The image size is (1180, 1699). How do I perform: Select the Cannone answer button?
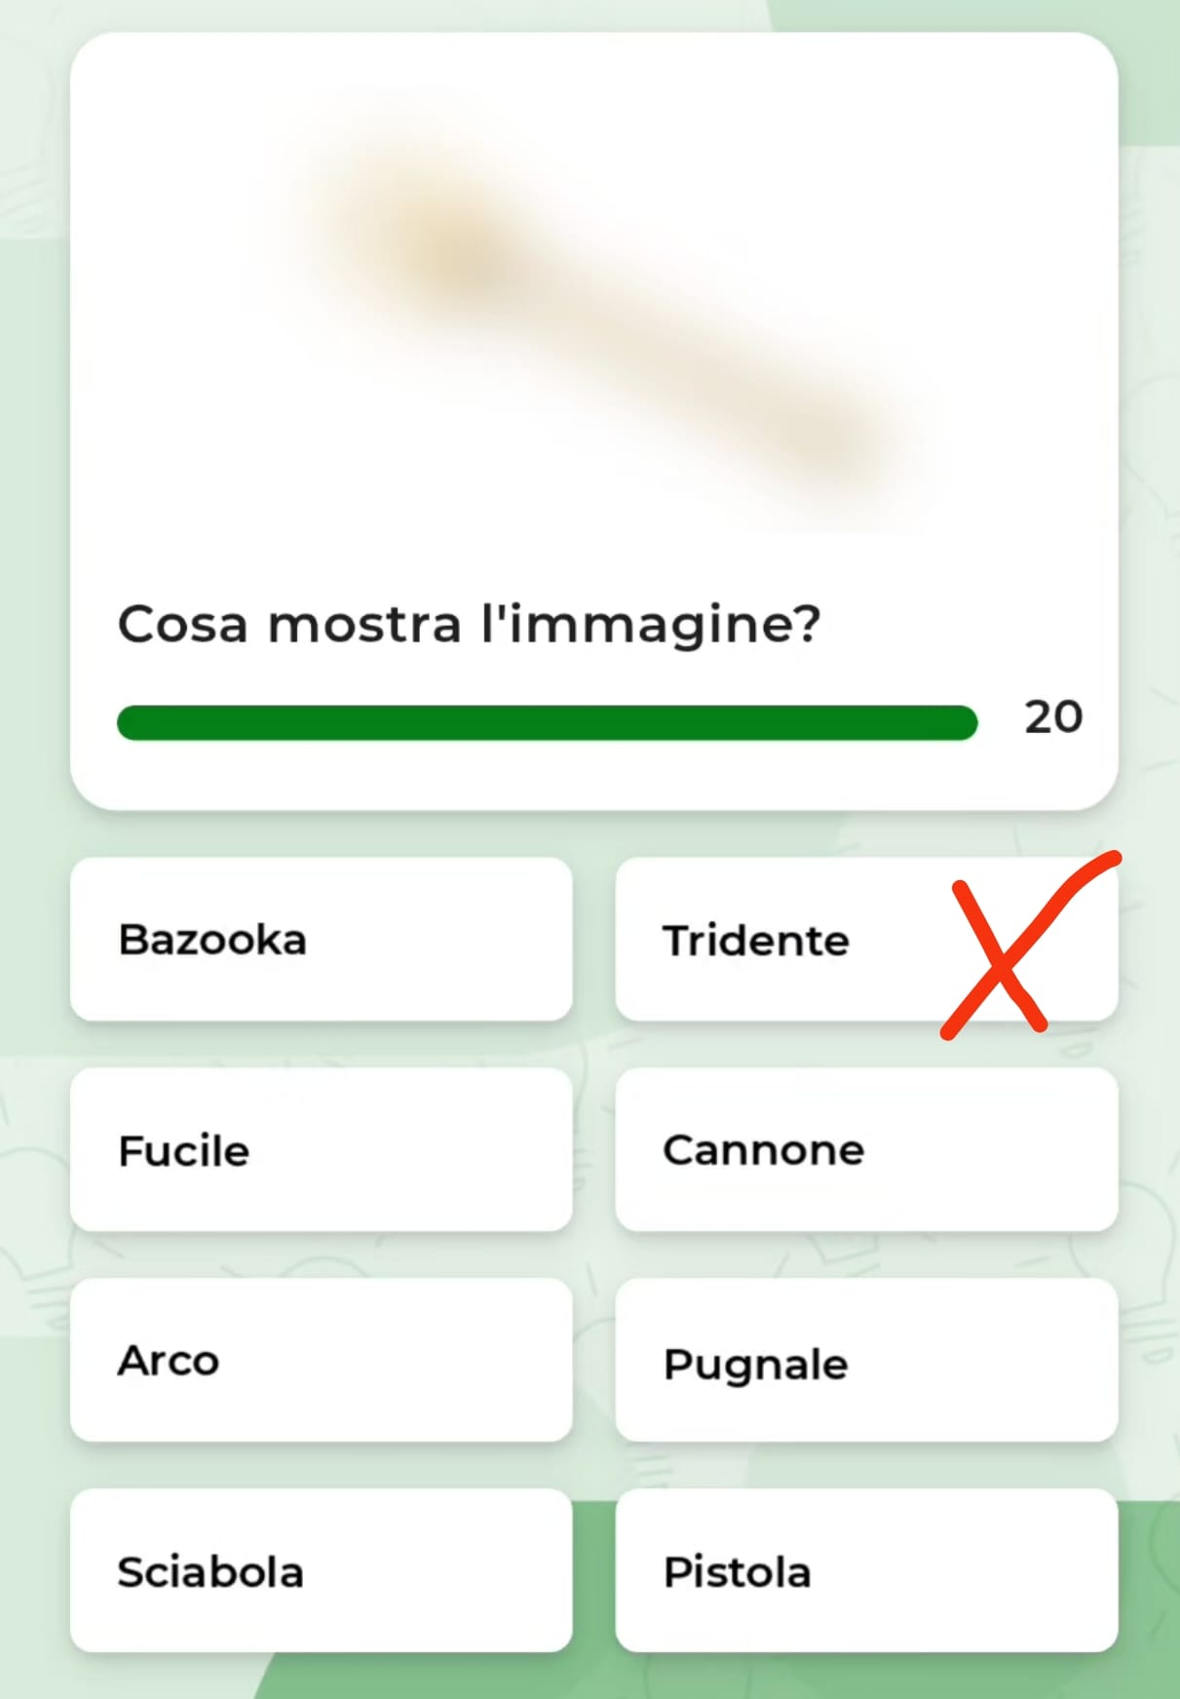[866, 1150]
